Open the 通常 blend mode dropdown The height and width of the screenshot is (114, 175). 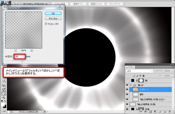(139, 71)
